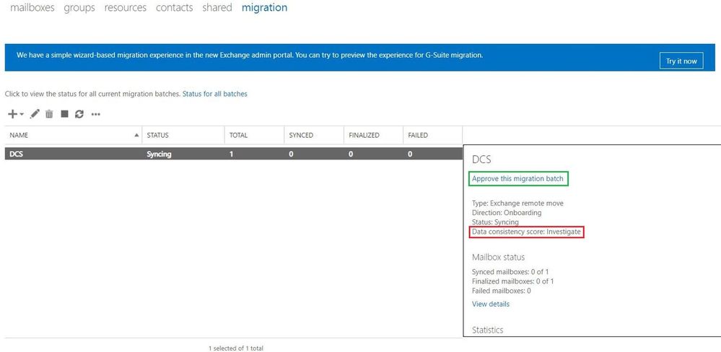Open the more options ellipsis menu
The image size is (721, 352).
pos(96,115)
